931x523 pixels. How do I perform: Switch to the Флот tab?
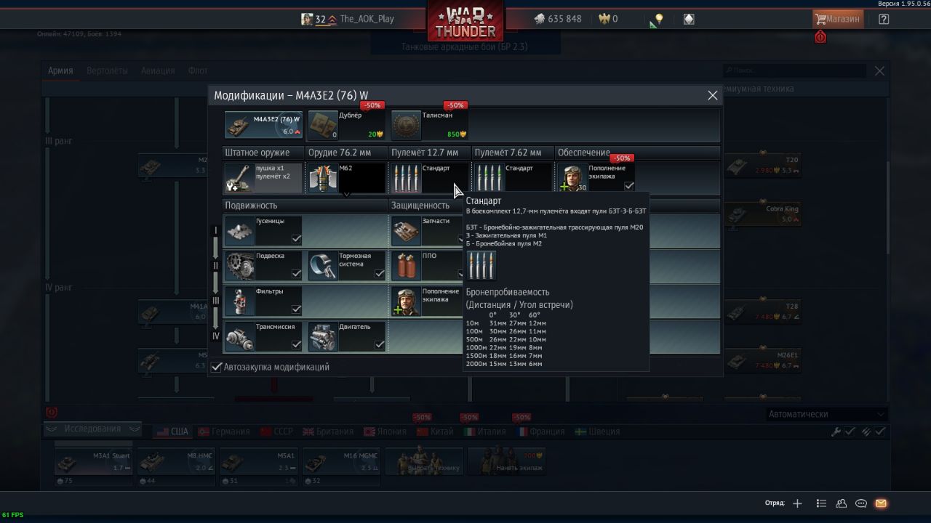tap(198, 70)
